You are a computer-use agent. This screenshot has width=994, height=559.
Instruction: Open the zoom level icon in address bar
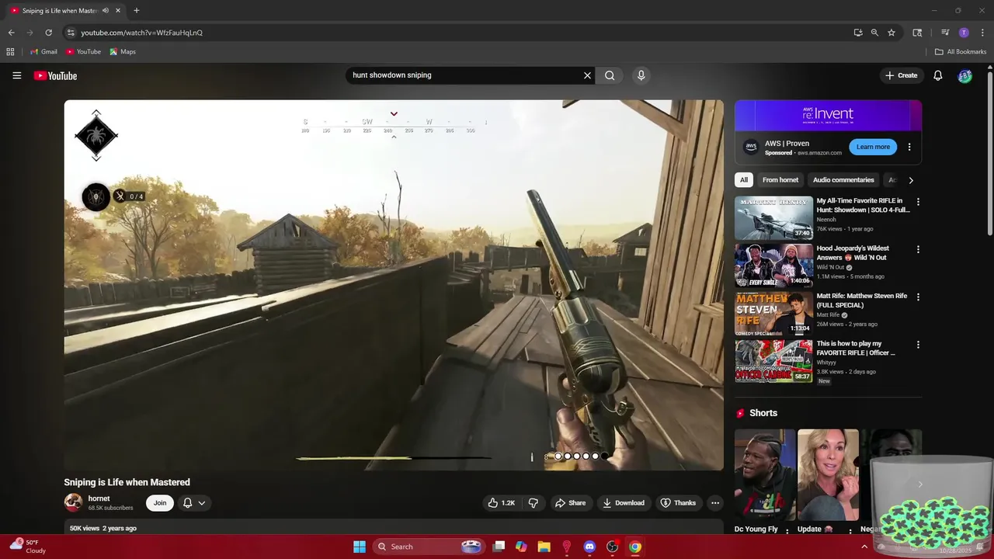tap(874, 33)
